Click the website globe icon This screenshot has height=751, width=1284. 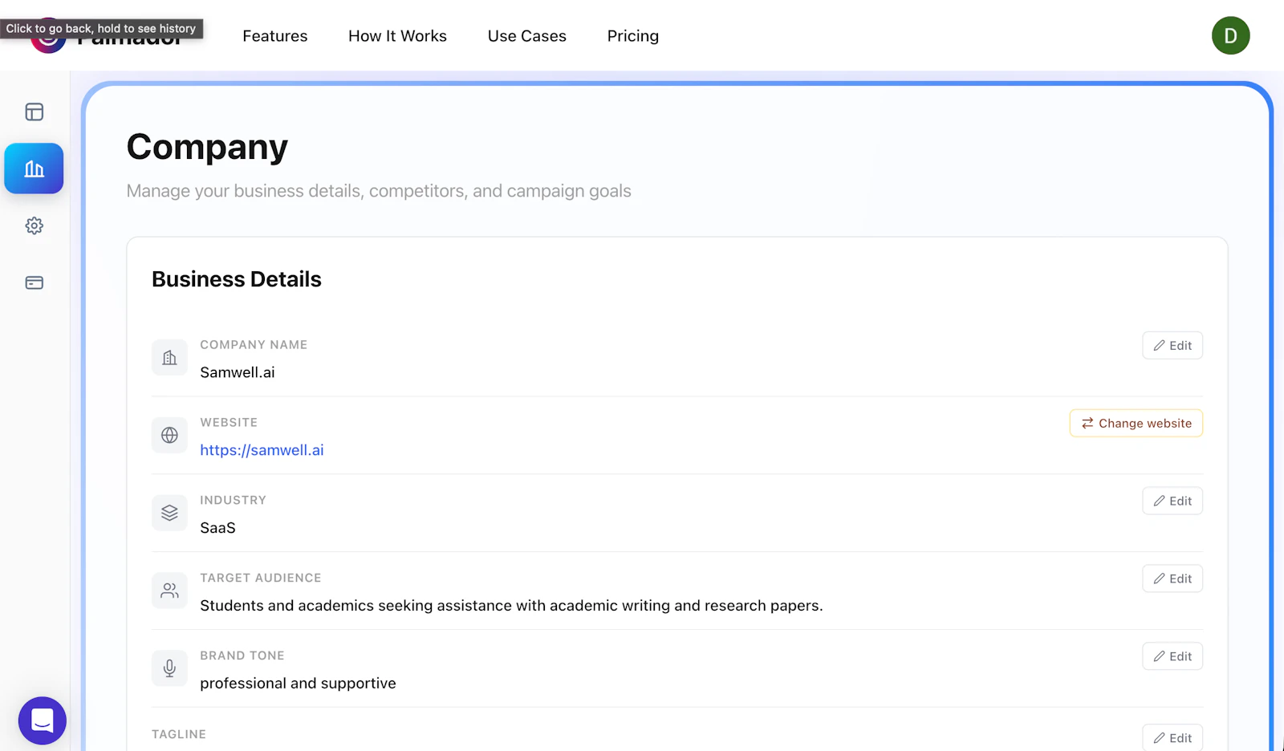169,435
